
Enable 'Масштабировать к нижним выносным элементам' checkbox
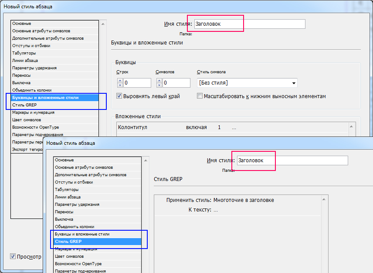pyautogui.click(x=200, y=96)
